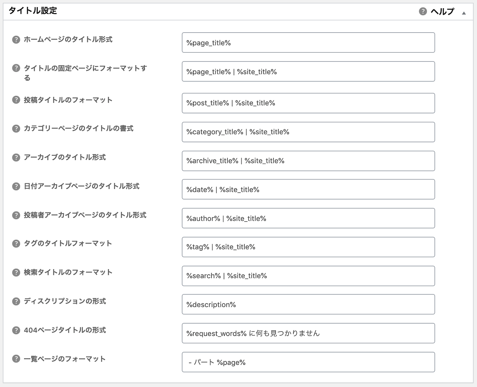The width and height of the screenshot is (477, 387).
Task: Focus the ホームページのタイトル形式 input field
Action: 308,43
